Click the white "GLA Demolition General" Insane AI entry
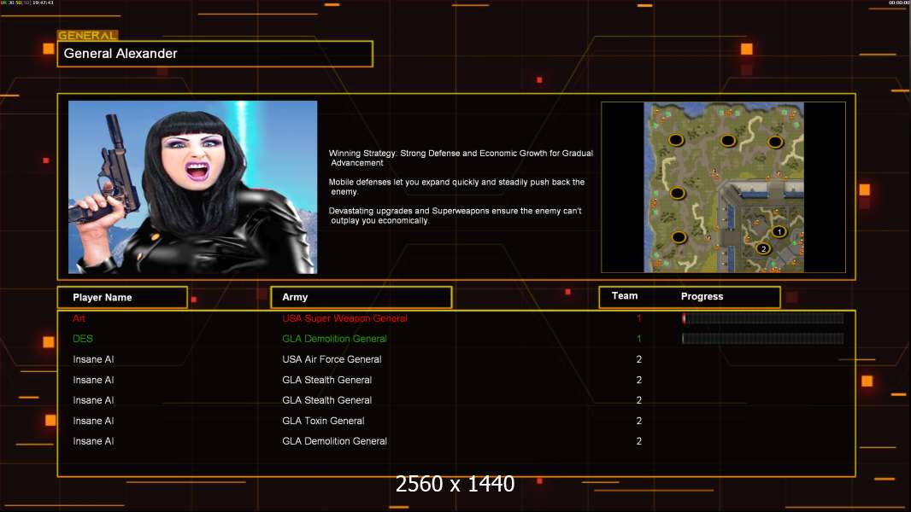This screenshot has width=911, height=512. click(x=335, y=441)
